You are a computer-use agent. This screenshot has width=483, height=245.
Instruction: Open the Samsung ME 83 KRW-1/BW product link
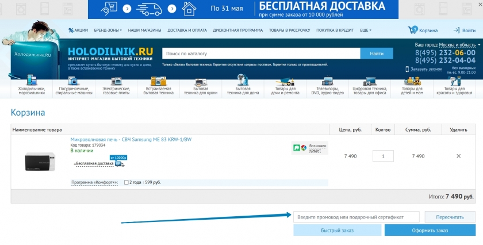[131, 139]
